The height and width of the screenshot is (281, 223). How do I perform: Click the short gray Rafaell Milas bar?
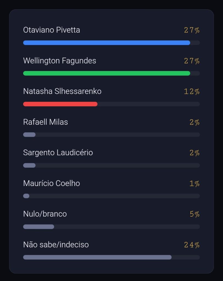pos(29,134)
